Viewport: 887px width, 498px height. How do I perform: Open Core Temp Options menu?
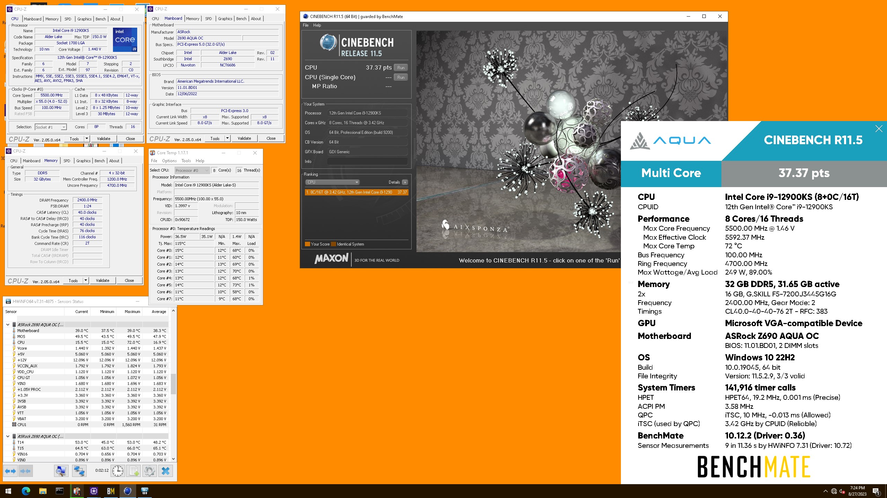(169, 161)
